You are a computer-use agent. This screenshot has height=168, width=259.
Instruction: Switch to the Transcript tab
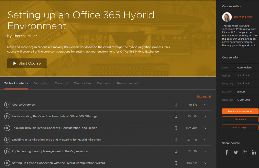61,83
